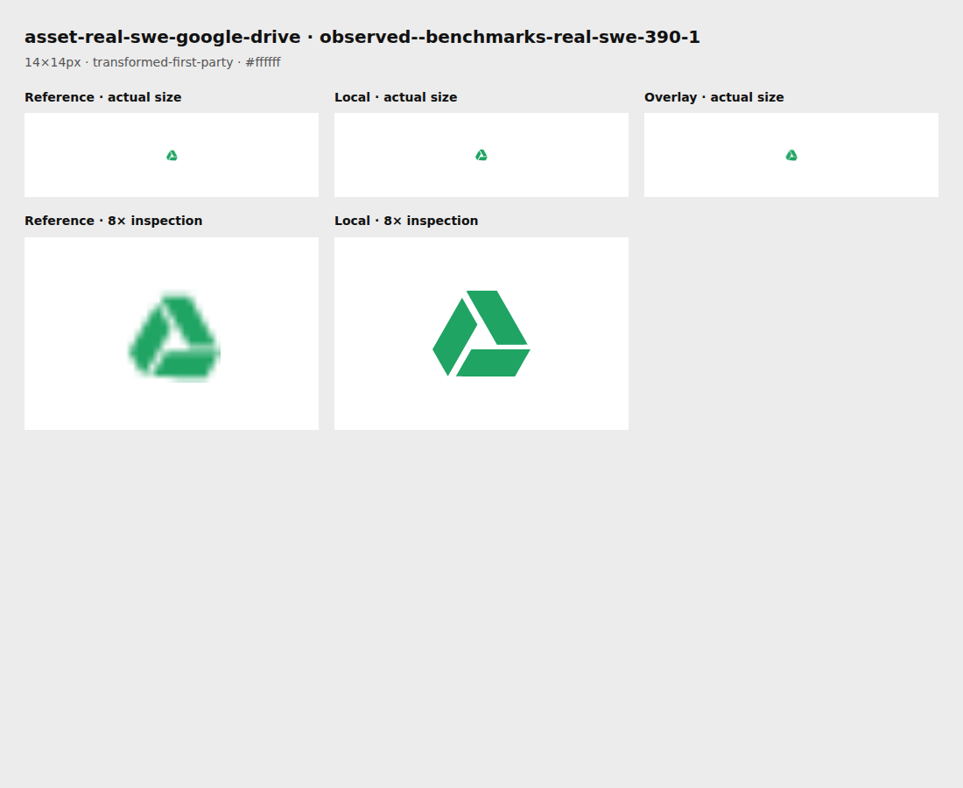
Task: Select the page title 'asset-real-swe-google-drive' heading
Action: (x=362, y=37)
